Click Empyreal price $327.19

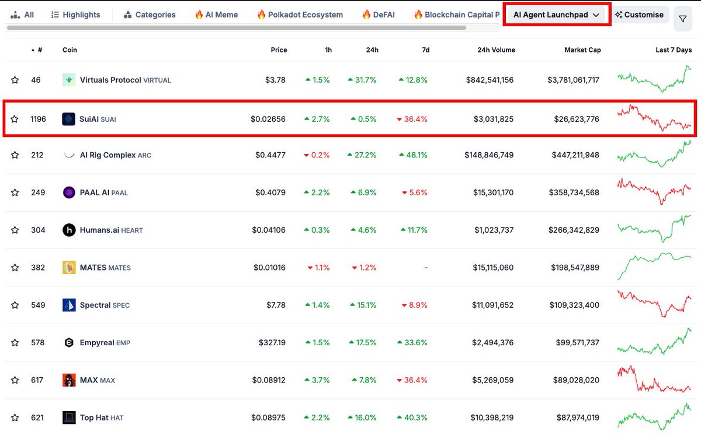click(272, 342)
